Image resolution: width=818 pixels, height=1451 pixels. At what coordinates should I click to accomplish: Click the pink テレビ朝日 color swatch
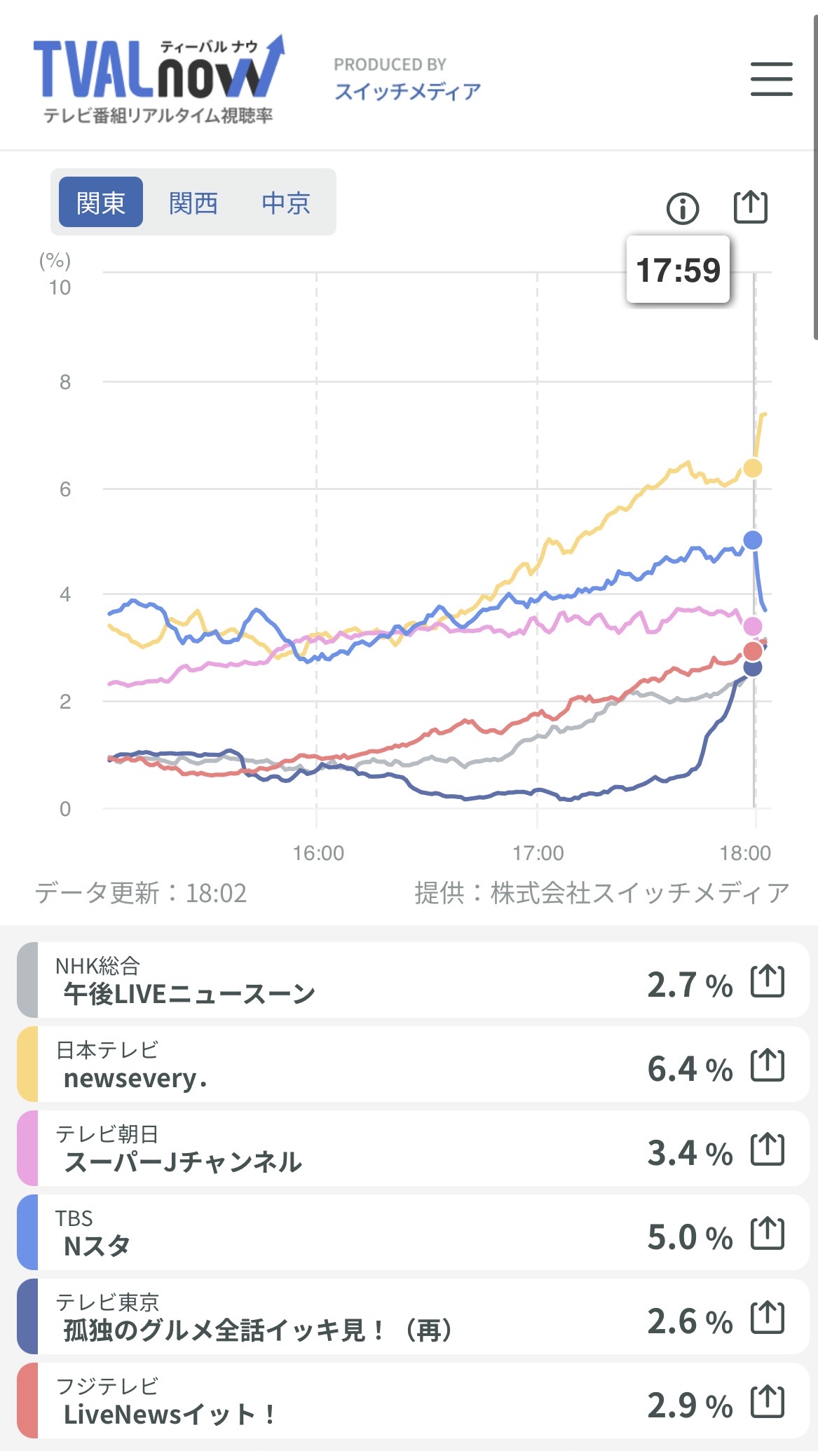point(27,1148)
